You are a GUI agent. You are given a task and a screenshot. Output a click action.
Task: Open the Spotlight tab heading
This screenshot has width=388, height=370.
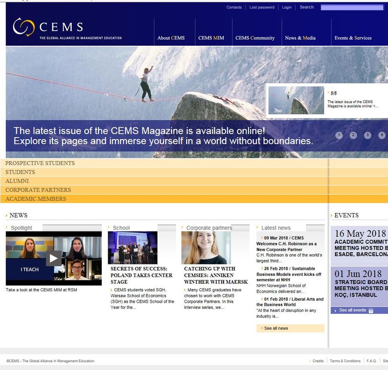(21, 228)
